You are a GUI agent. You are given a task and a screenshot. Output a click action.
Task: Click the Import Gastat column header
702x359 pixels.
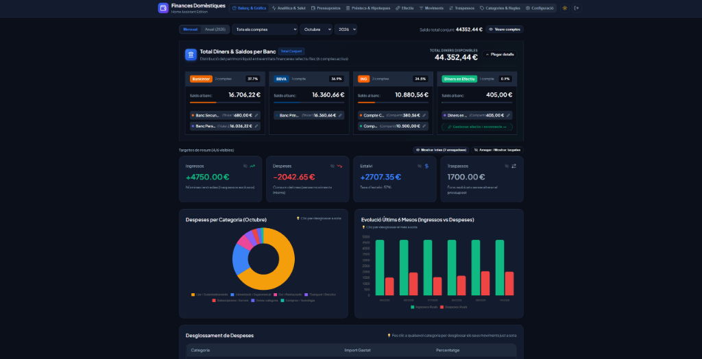pos(357,350)
